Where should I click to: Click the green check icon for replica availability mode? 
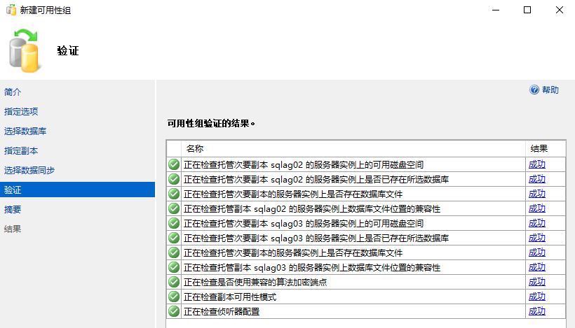[174, 297]
